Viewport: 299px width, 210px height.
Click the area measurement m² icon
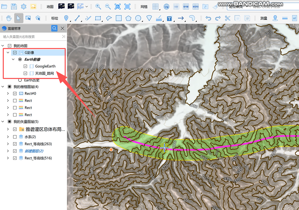295,18
